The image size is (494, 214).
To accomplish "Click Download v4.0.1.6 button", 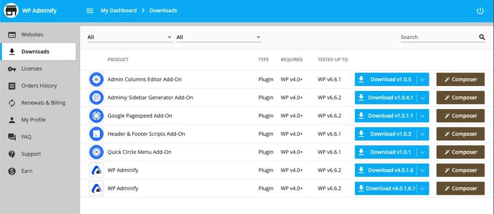I will tap(386, 170).
